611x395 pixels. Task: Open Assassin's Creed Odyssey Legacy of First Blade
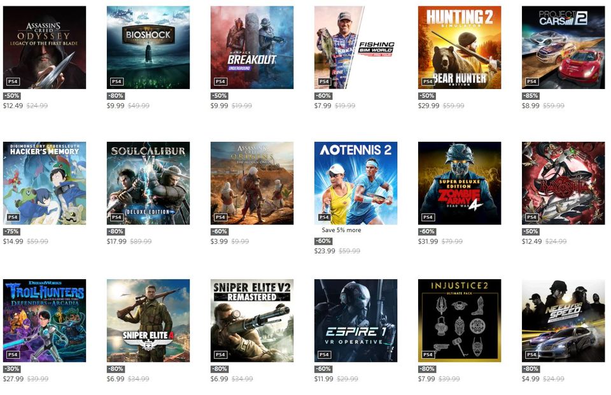pos(45,48)
